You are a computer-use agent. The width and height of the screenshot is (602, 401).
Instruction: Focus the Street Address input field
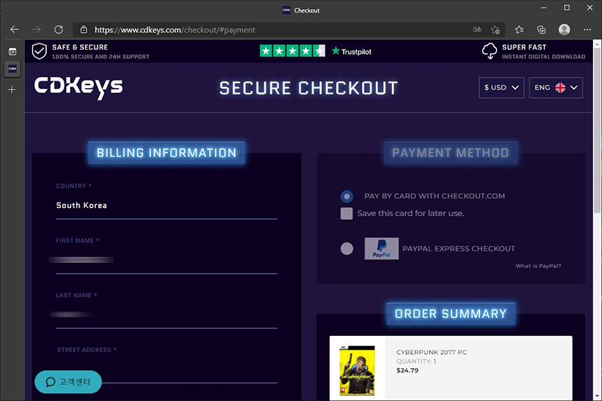pyautogui.click(x=167, y=369)
